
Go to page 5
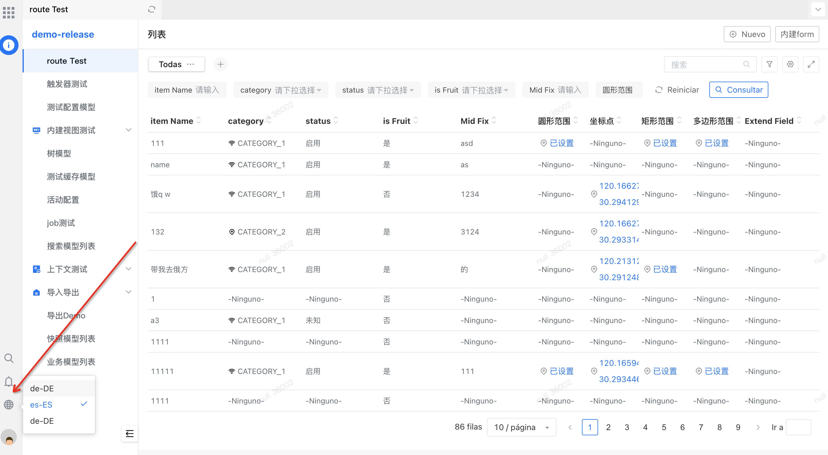(x=664, y=427)
